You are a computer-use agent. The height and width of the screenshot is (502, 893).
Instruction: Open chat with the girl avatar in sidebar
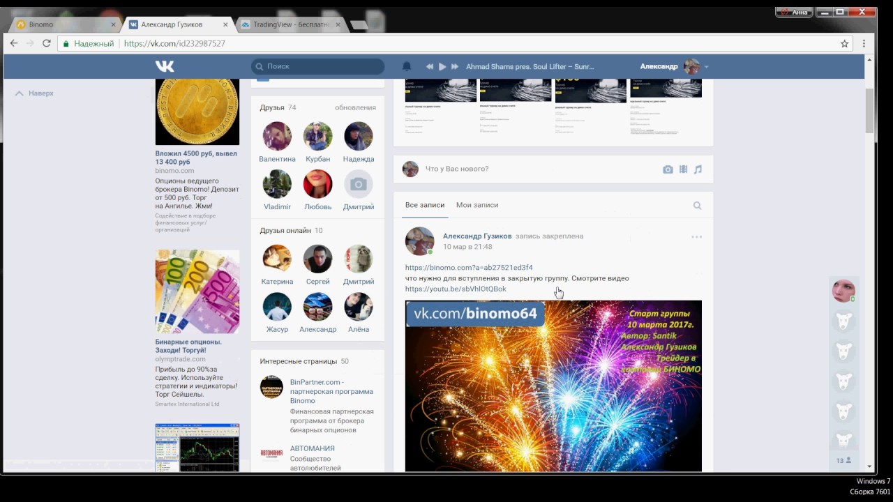pyautogui.click(x=843, y=291)
